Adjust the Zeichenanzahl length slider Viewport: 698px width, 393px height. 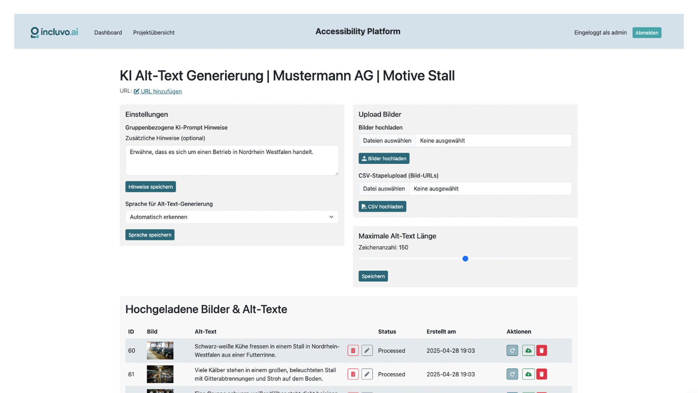coord(465,259)
